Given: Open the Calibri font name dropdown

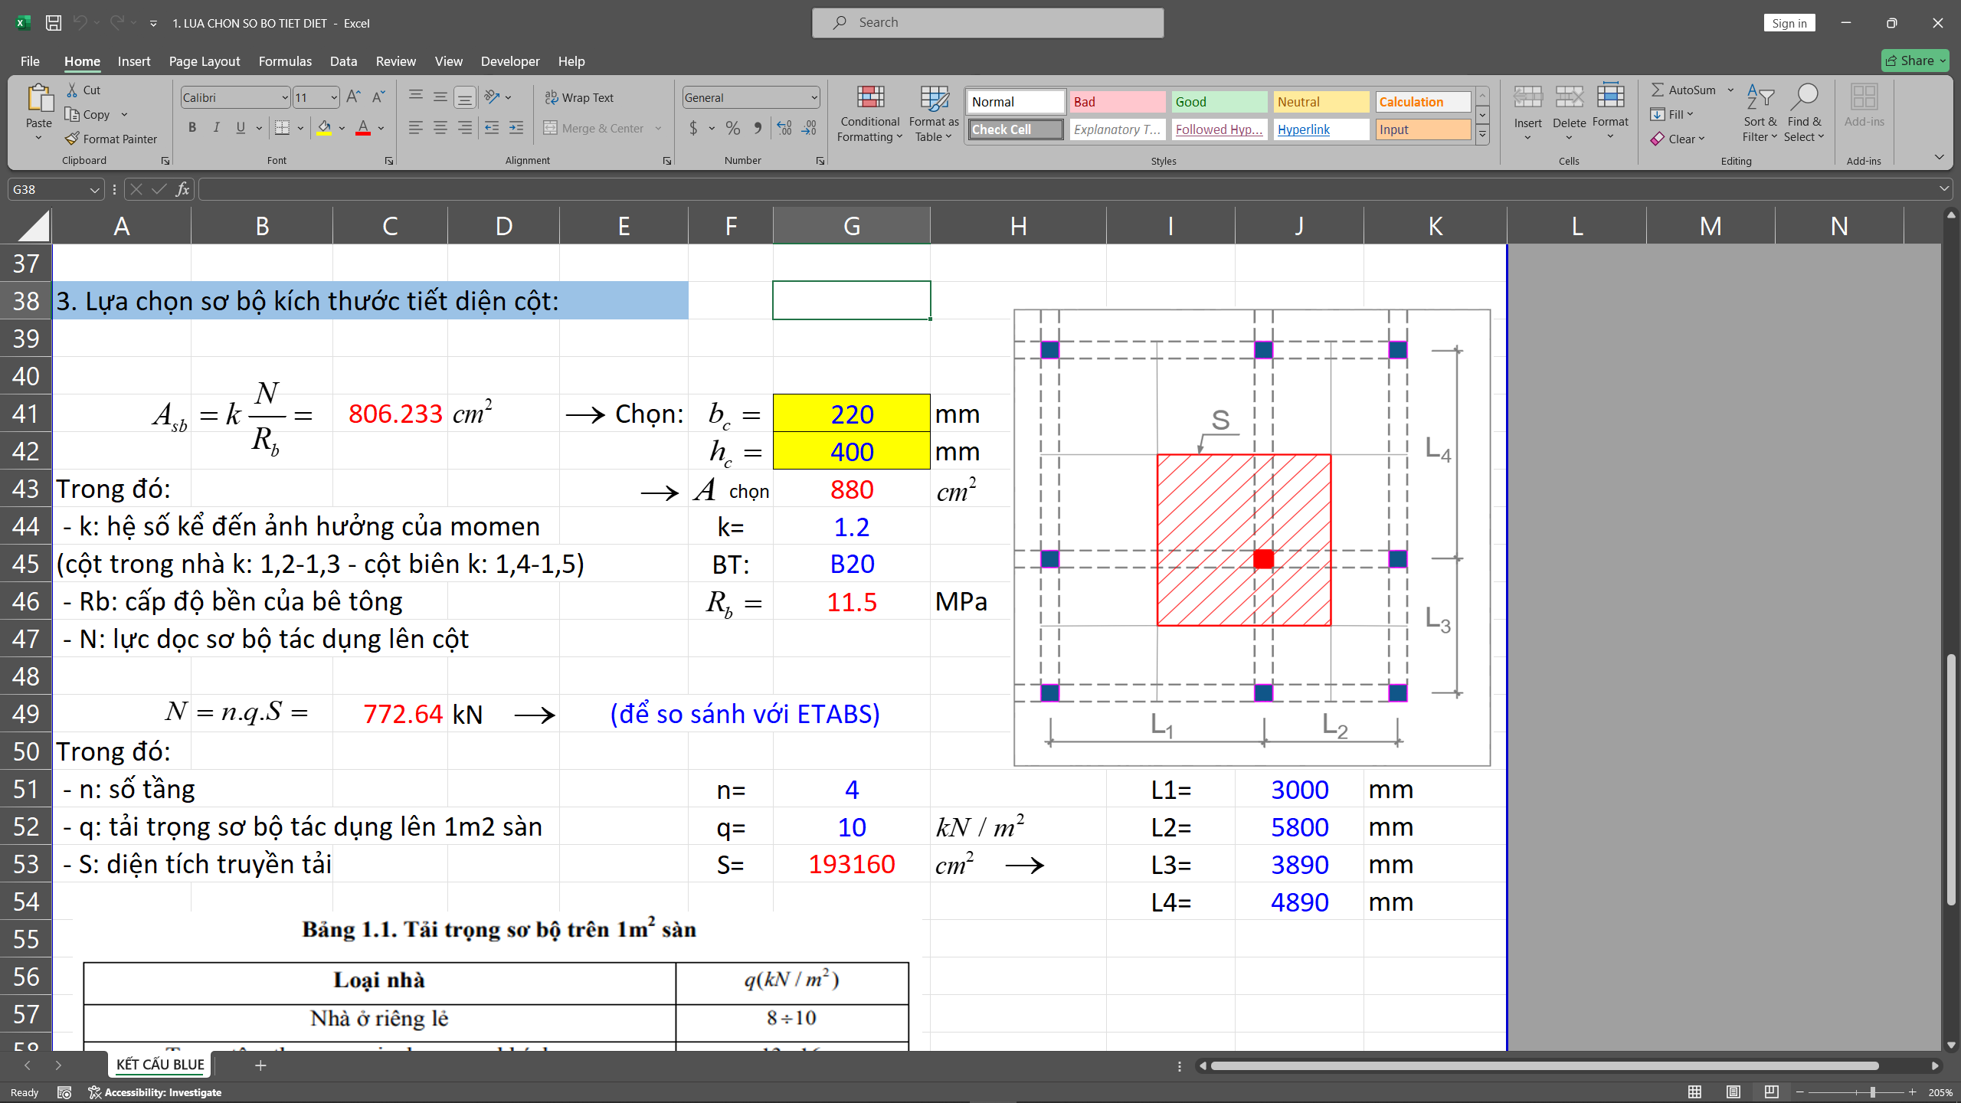Looking at the screenshot, I should pos(285,97).
